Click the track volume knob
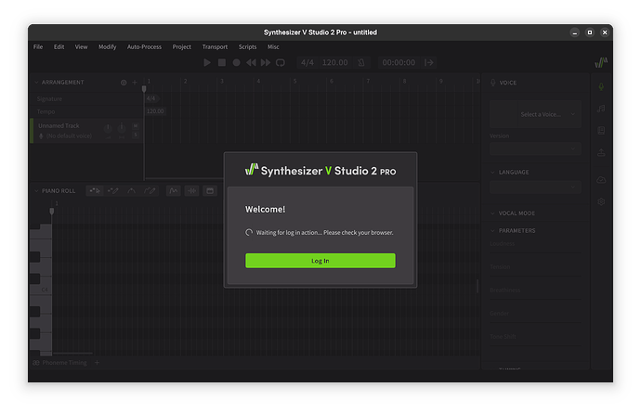 coord(108,128)
